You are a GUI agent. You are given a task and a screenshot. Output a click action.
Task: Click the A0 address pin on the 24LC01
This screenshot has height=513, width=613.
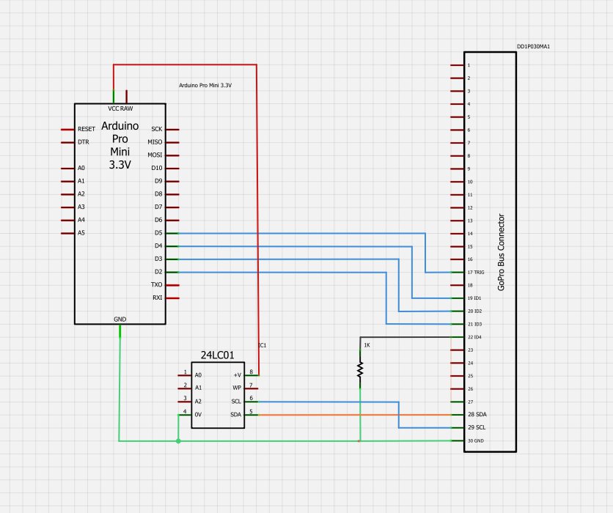click(x=185, y=374)
